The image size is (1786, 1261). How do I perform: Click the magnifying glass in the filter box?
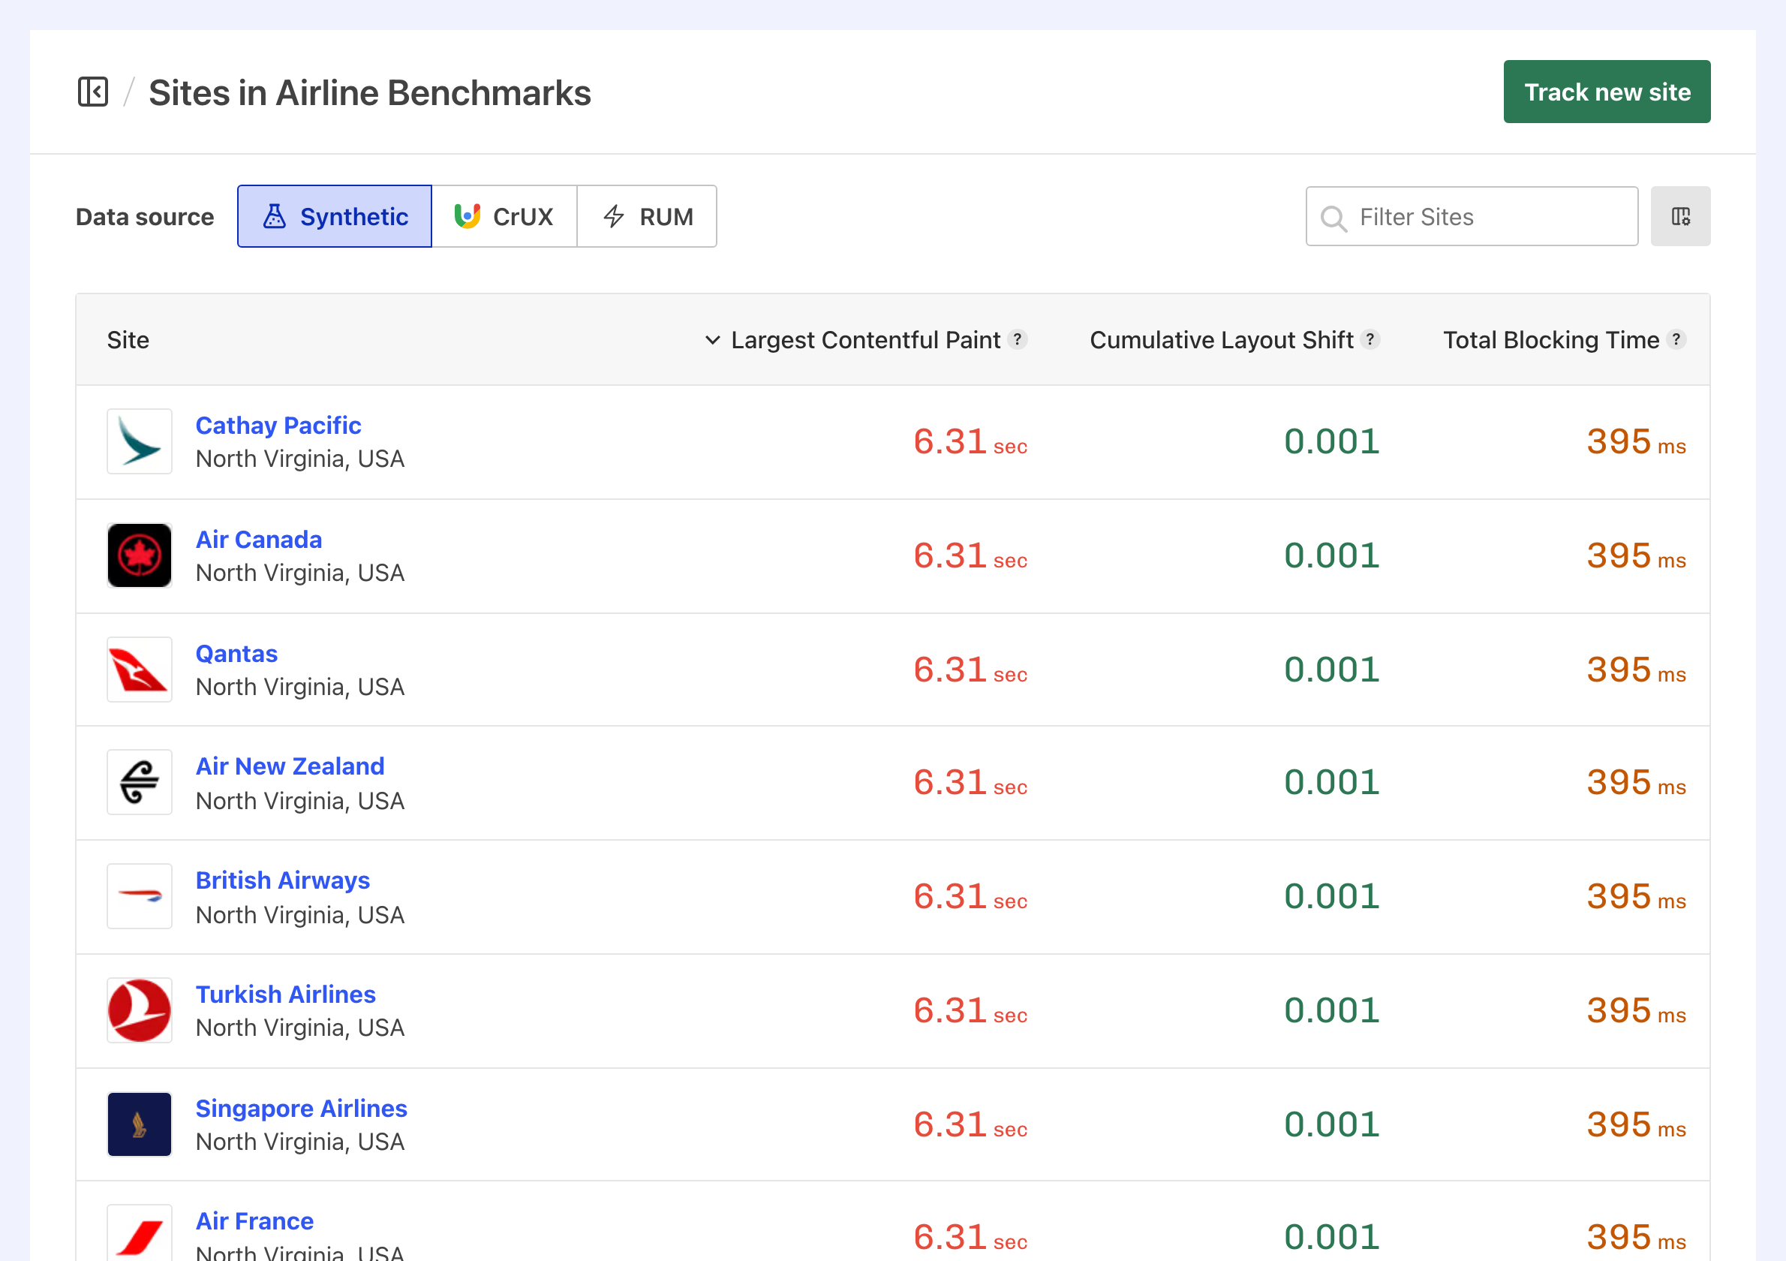(x=1333, y=217)
